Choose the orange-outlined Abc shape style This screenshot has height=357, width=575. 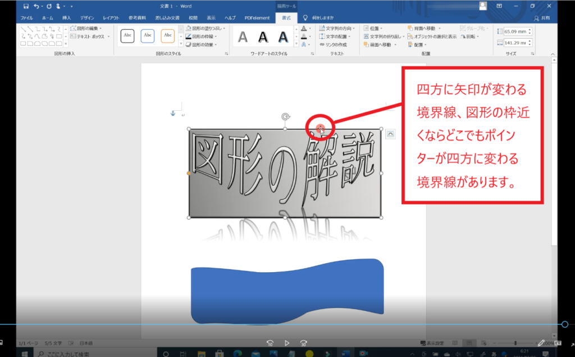click(167, 35)
